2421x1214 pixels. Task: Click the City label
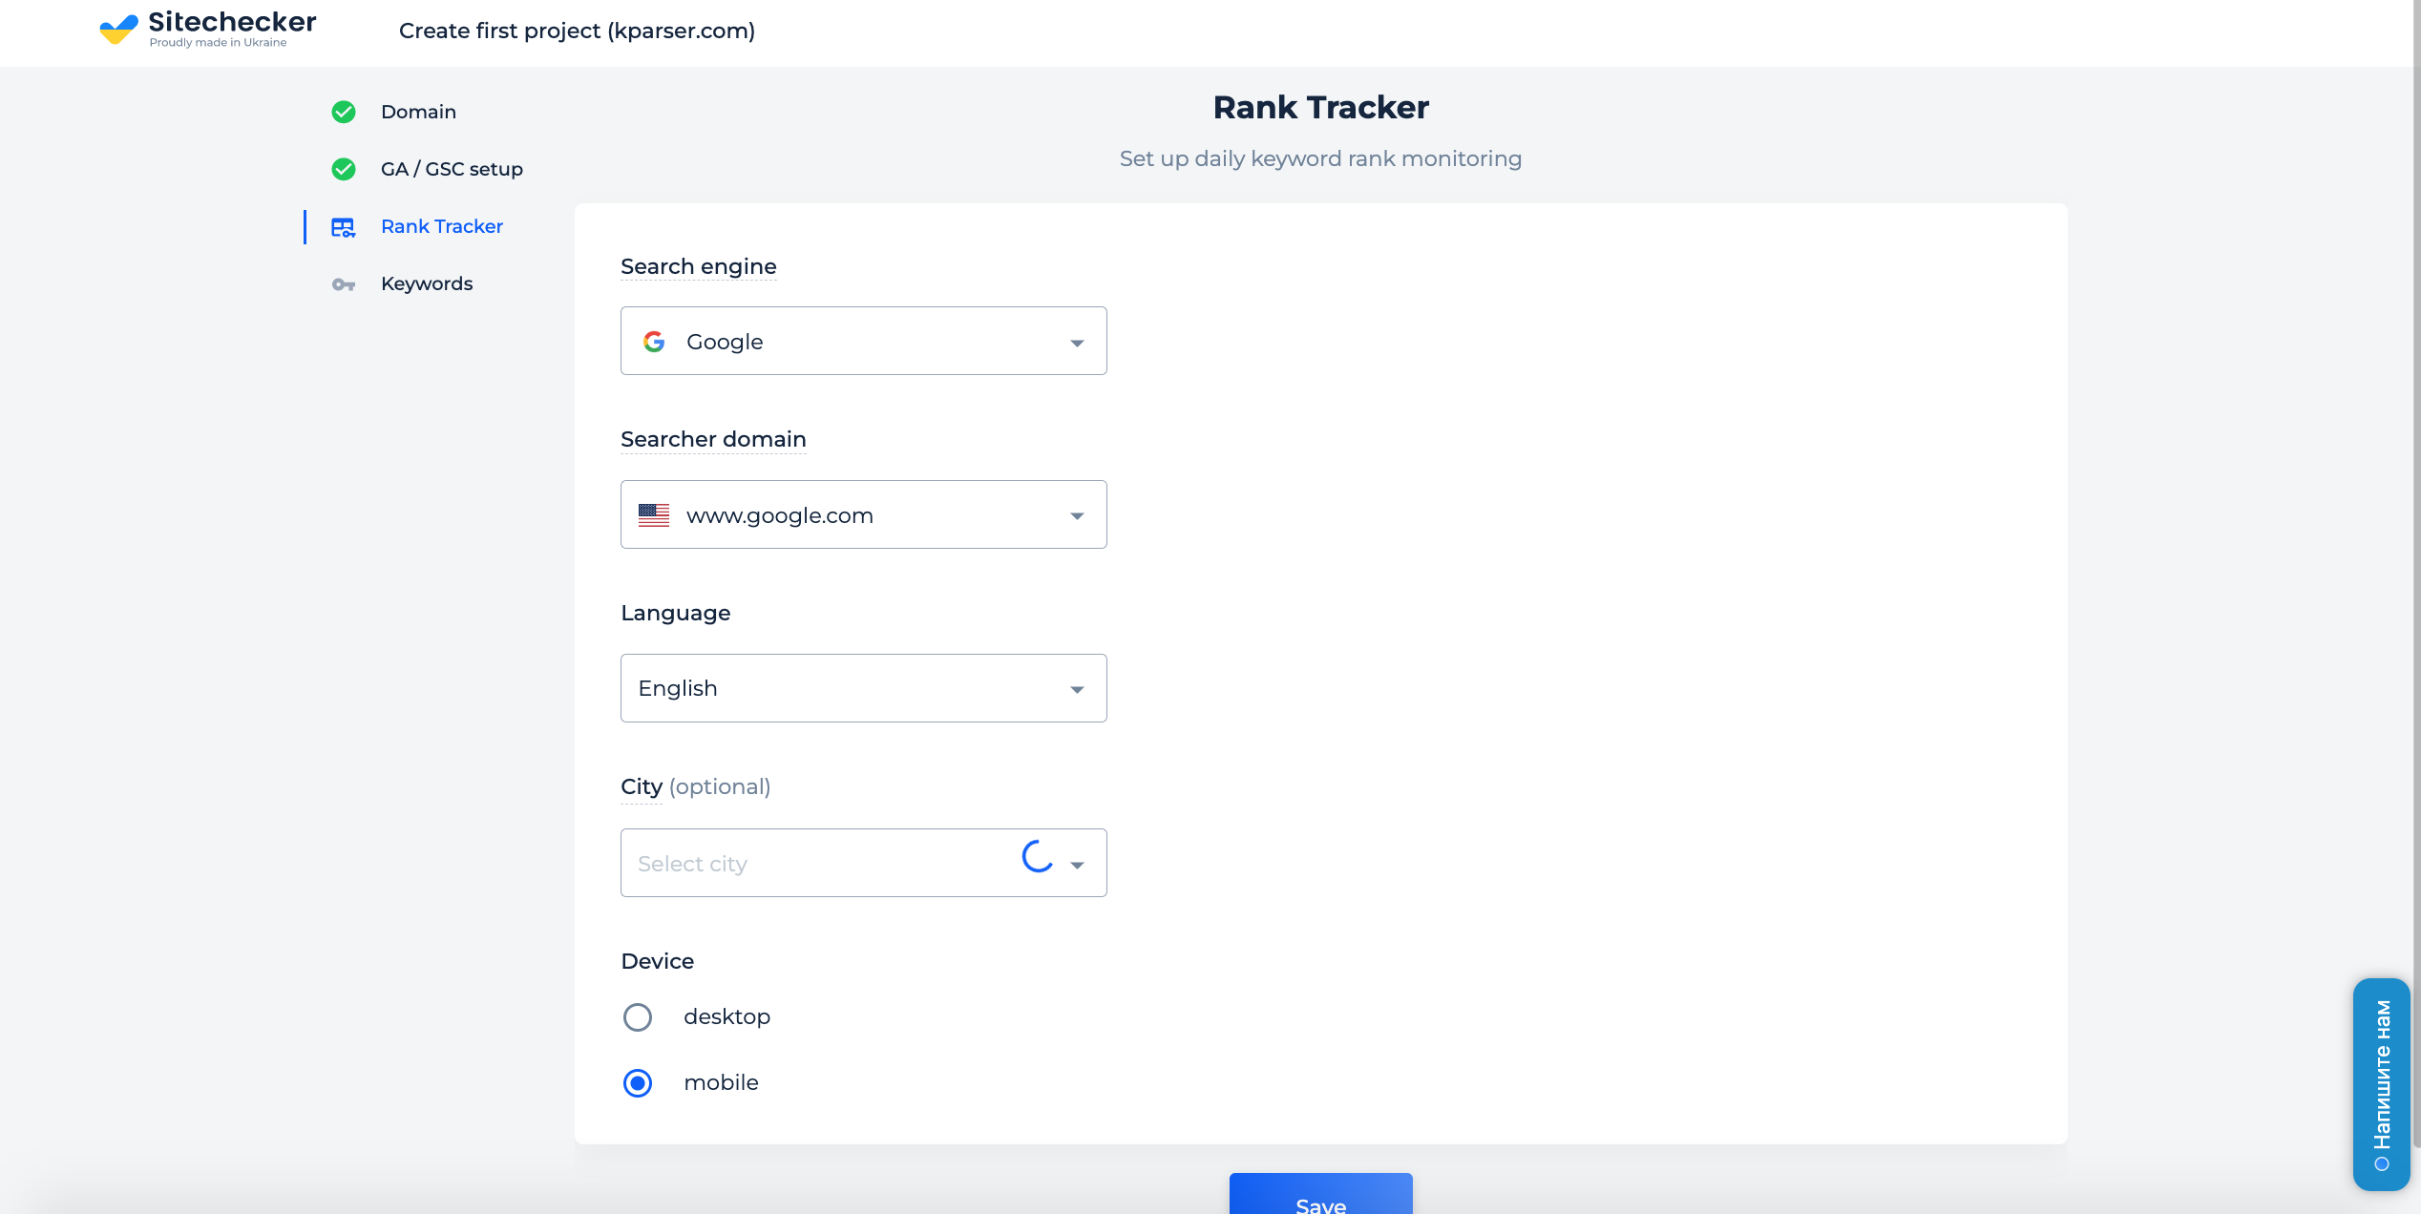point(642,786)
